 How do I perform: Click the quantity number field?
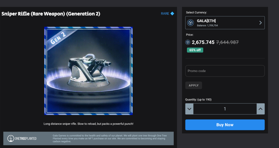[x=225, y=109]
